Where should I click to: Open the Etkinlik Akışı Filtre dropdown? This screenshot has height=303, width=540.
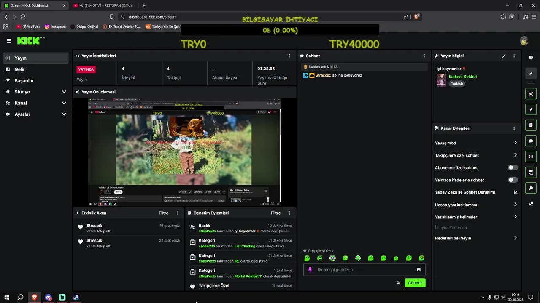[x=164, y=213]
